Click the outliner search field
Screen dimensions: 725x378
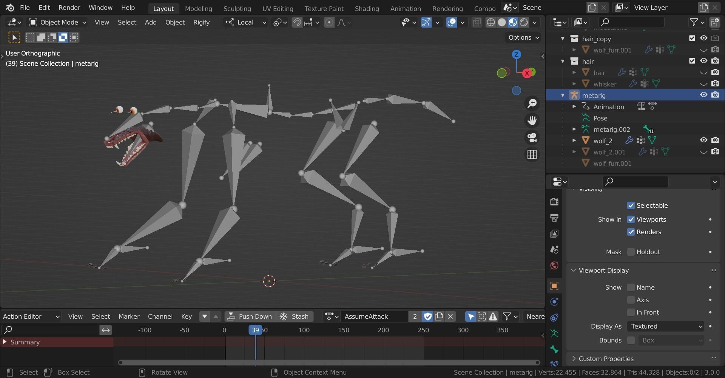(631, 23)
